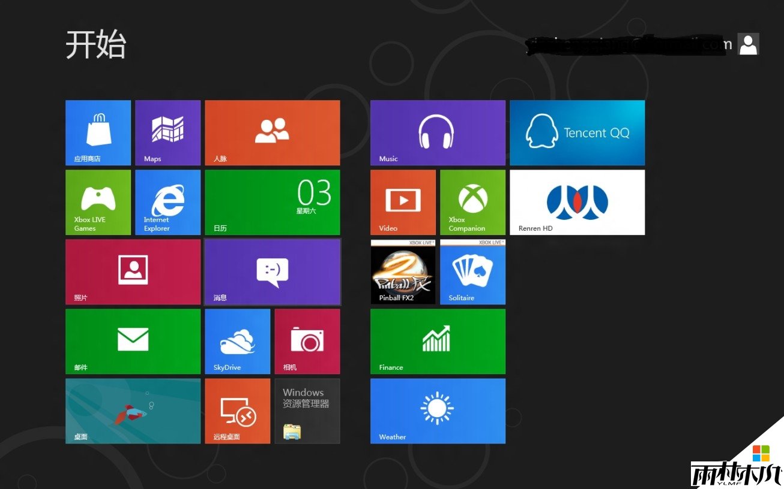Open the Renren HD tile
Screen dimensions: 784x489
coord(577,202)
